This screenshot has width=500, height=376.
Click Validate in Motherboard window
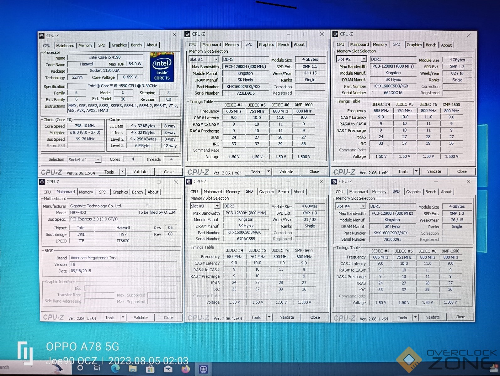141,317
